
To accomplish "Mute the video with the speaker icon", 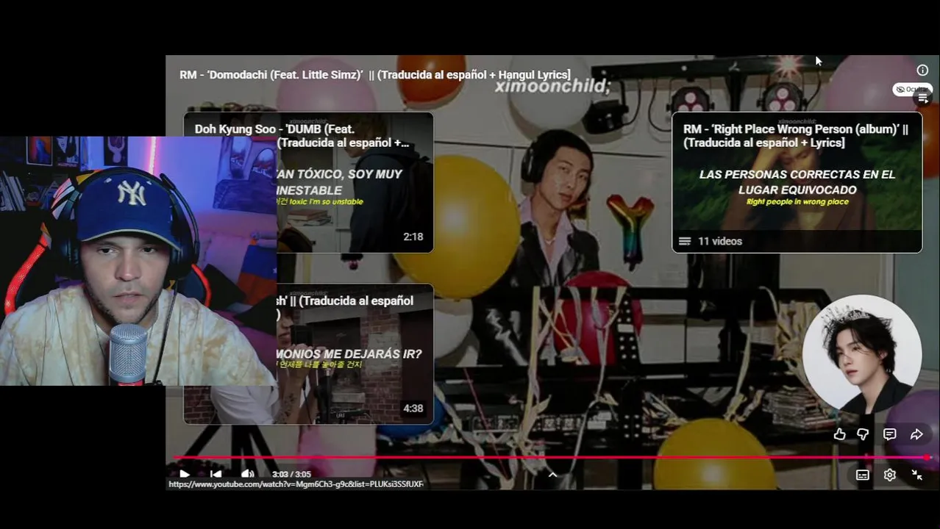I will [x=248, y=475].
